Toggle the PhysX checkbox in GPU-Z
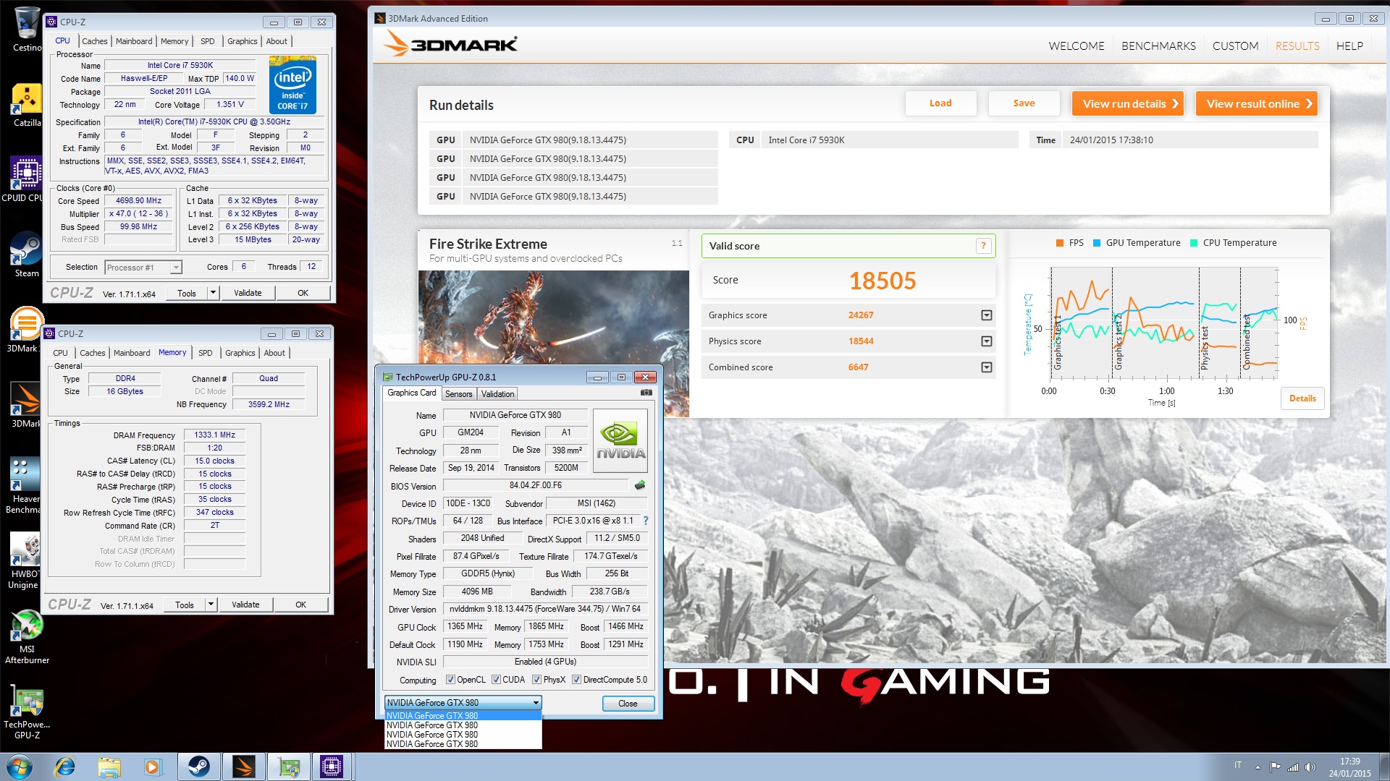Screen dimensions: 1390x781 coord(536,680)
